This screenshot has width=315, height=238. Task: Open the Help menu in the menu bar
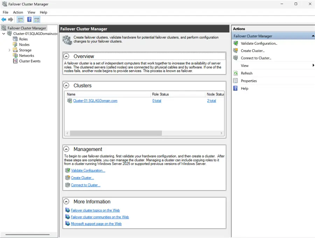click(43, 12)
